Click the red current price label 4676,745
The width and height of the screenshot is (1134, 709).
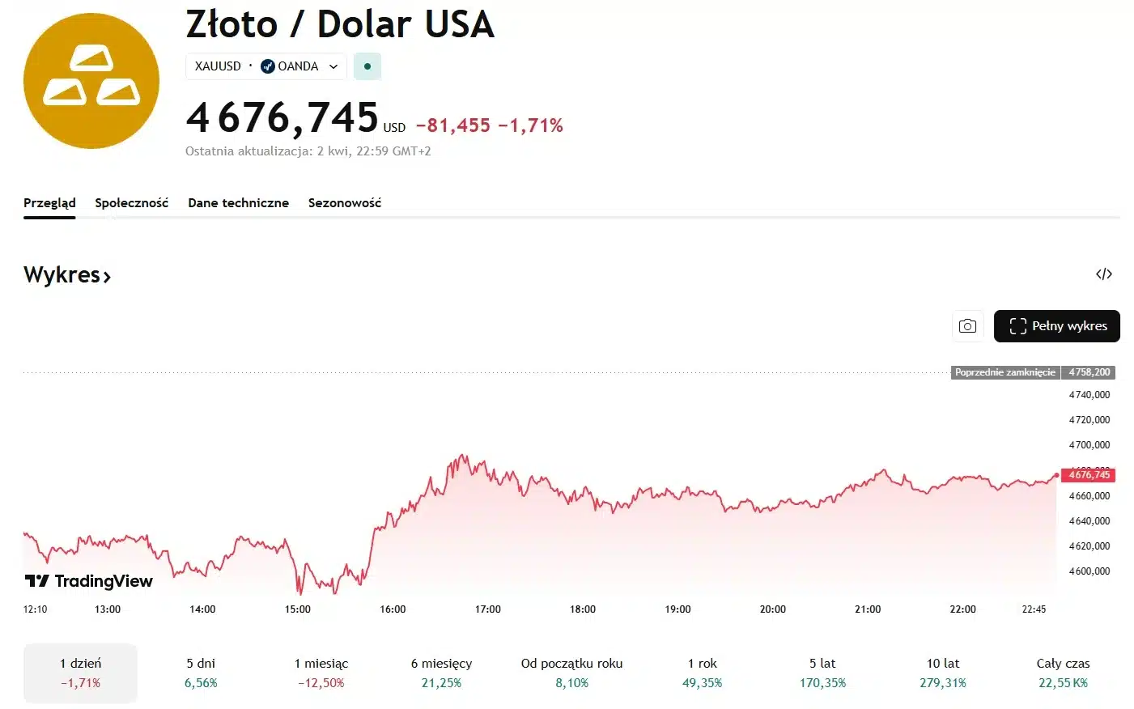(x=1089, y=475)
